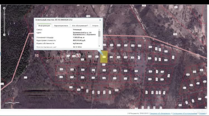Image resolution: width=209 pixels, height=116 pixels.
Task: Open the Услуги tab
Action: pyautogui.click(x=95, y=26)
